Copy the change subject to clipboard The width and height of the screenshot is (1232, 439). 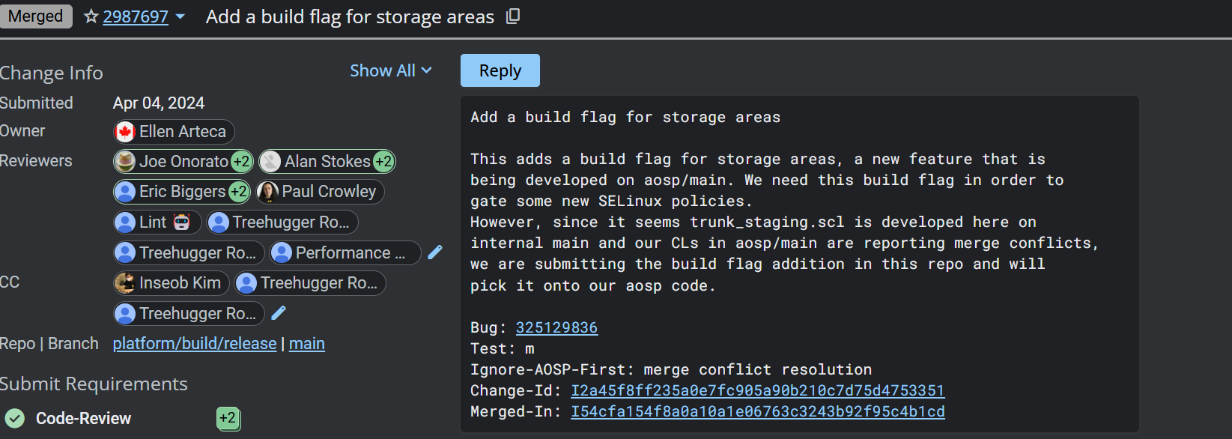pyautogui.click(x=513, y=16)
